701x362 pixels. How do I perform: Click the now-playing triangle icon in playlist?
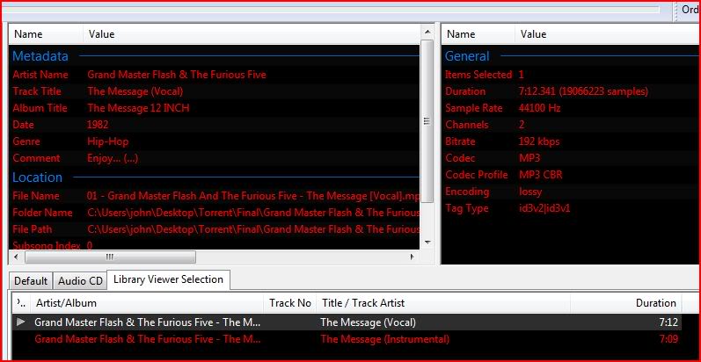click(21, 322)
